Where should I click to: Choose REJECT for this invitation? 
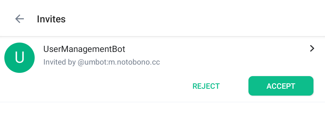tap(206, 86)
